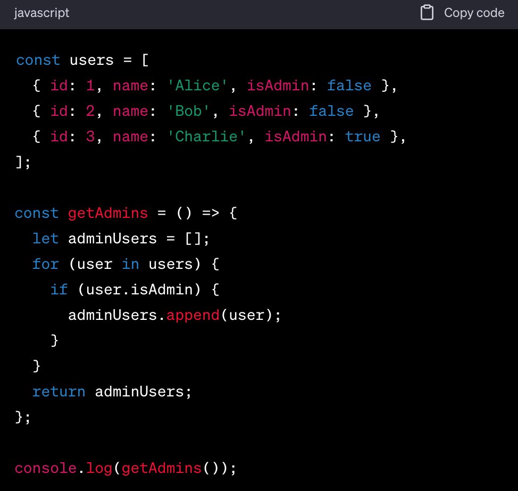The image size is (518, 491).
Task: Click the return keyword
Action: (x=59, y=392)
